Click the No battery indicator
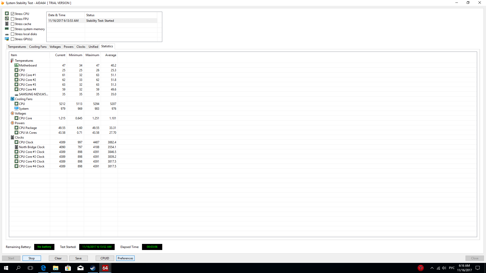Screen dimensions: 486x273 coord(44,247)
